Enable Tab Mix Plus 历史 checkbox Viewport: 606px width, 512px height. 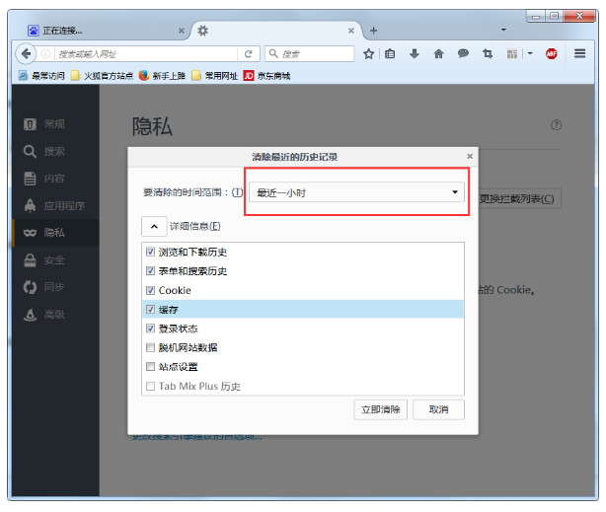click(150, 386)
